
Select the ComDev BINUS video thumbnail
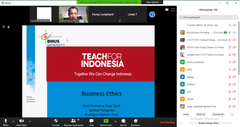[44, 14]
